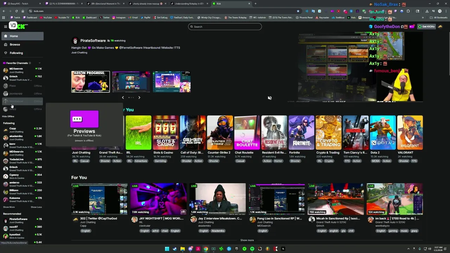Open the Fortnite category card

pos(301,132)
